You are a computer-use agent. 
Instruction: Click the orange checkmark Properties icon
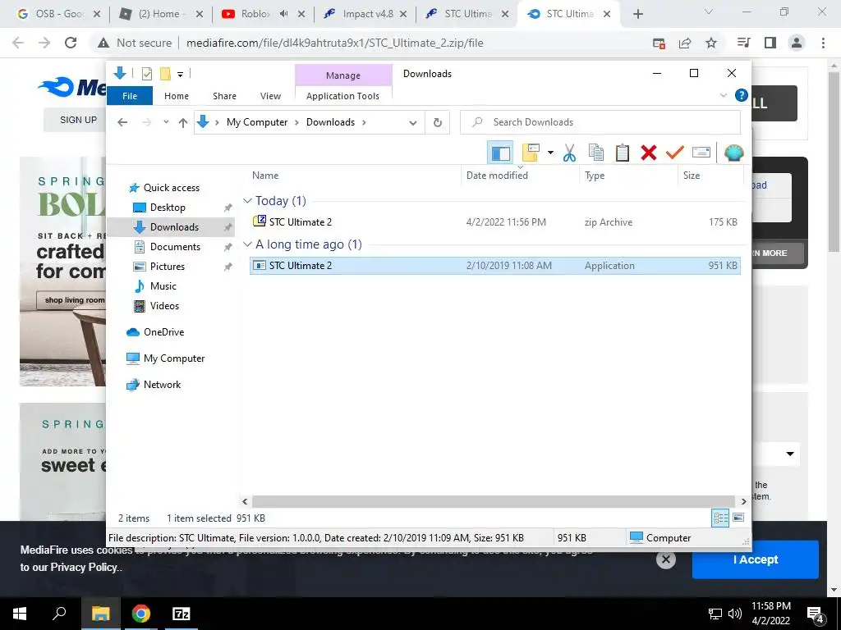click(675, 153)
